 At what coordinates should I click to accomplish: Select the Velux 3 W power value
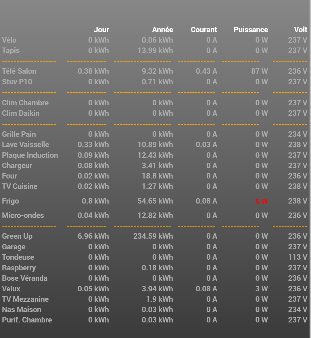tap(262, 289)
